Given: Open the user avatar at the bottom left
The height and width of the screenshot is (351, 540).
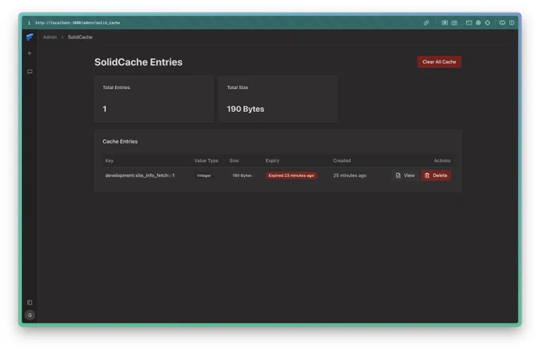Looking at the screenshot, I should click(x=30, y=315).
